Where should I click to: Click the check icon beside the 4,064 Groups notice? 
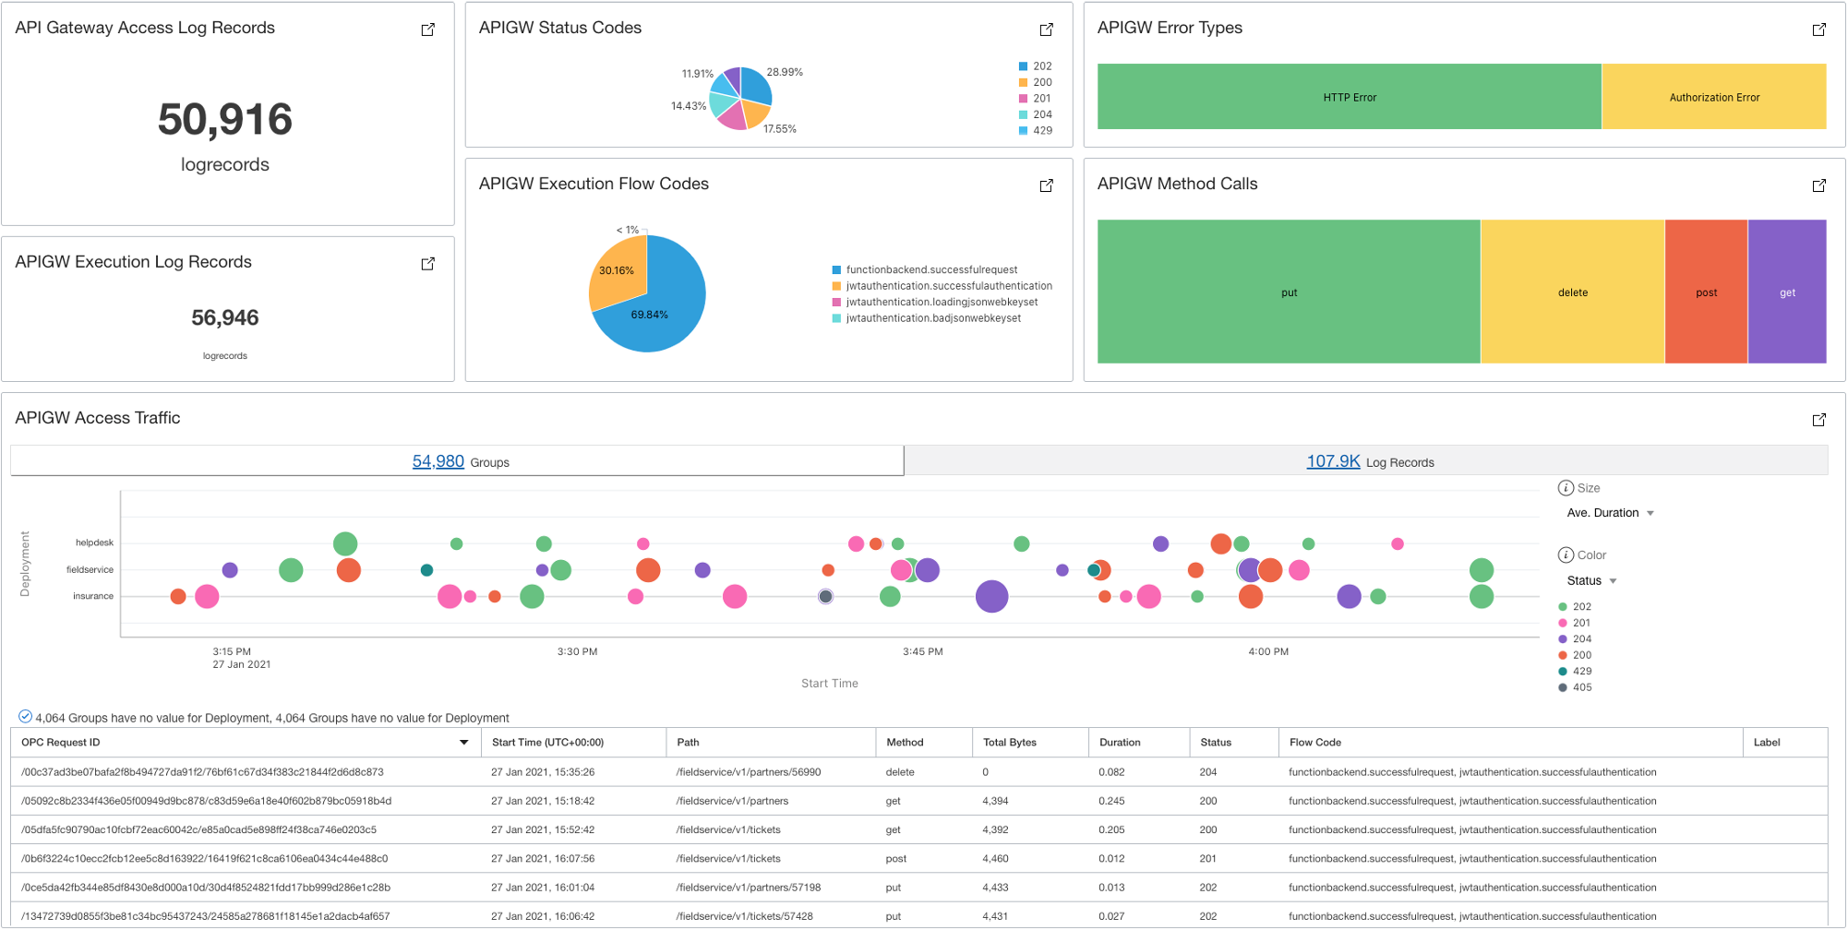[23, 717]
